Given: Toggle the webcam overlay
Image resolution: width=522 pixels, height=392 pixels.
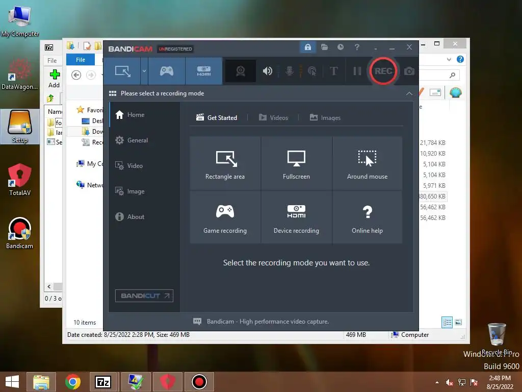Looking at the screenshot, I should (x=241, y=71).
